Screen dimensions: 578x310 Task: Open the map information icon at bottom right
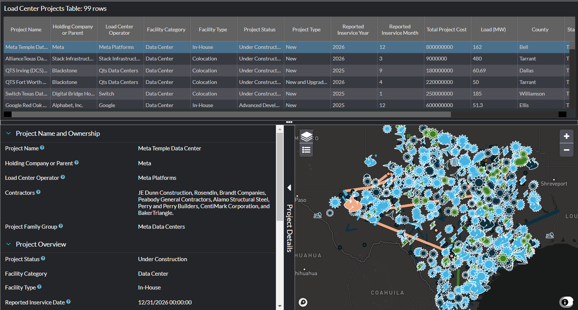tap(567, 302)
